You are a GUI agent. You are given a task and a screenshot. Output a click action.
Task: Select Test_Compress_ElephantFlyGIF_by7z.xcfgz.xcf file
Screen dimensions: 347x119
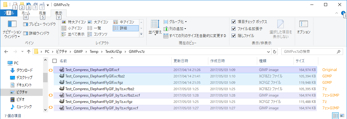click(185, 108)
